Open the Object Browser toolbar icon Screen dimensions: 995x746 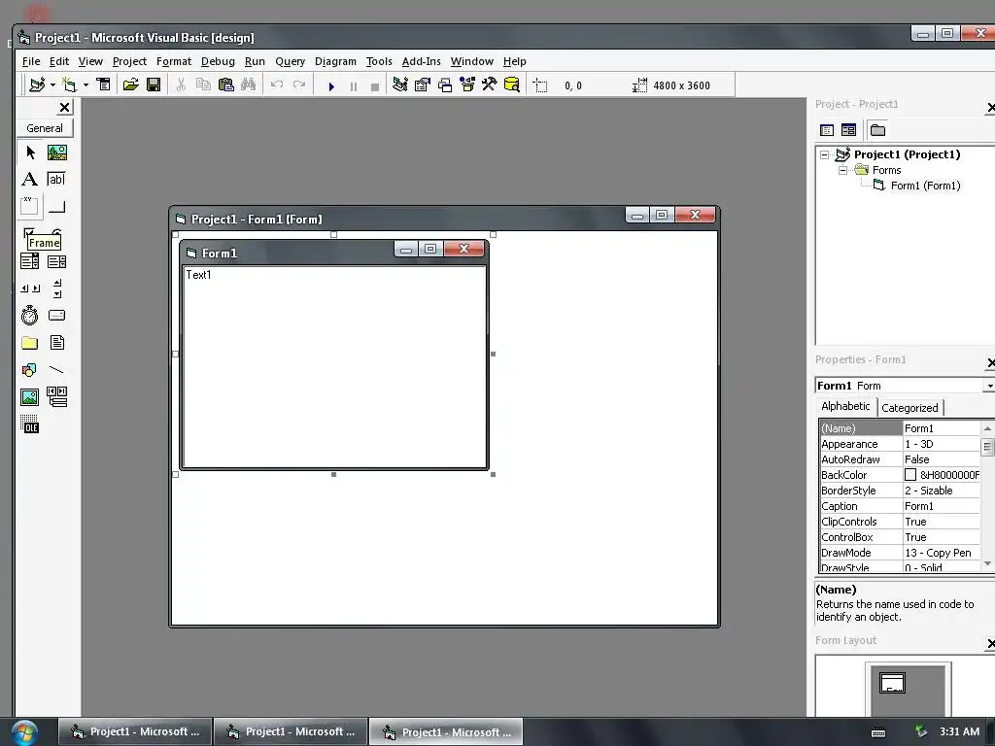[x=467, y=85]
